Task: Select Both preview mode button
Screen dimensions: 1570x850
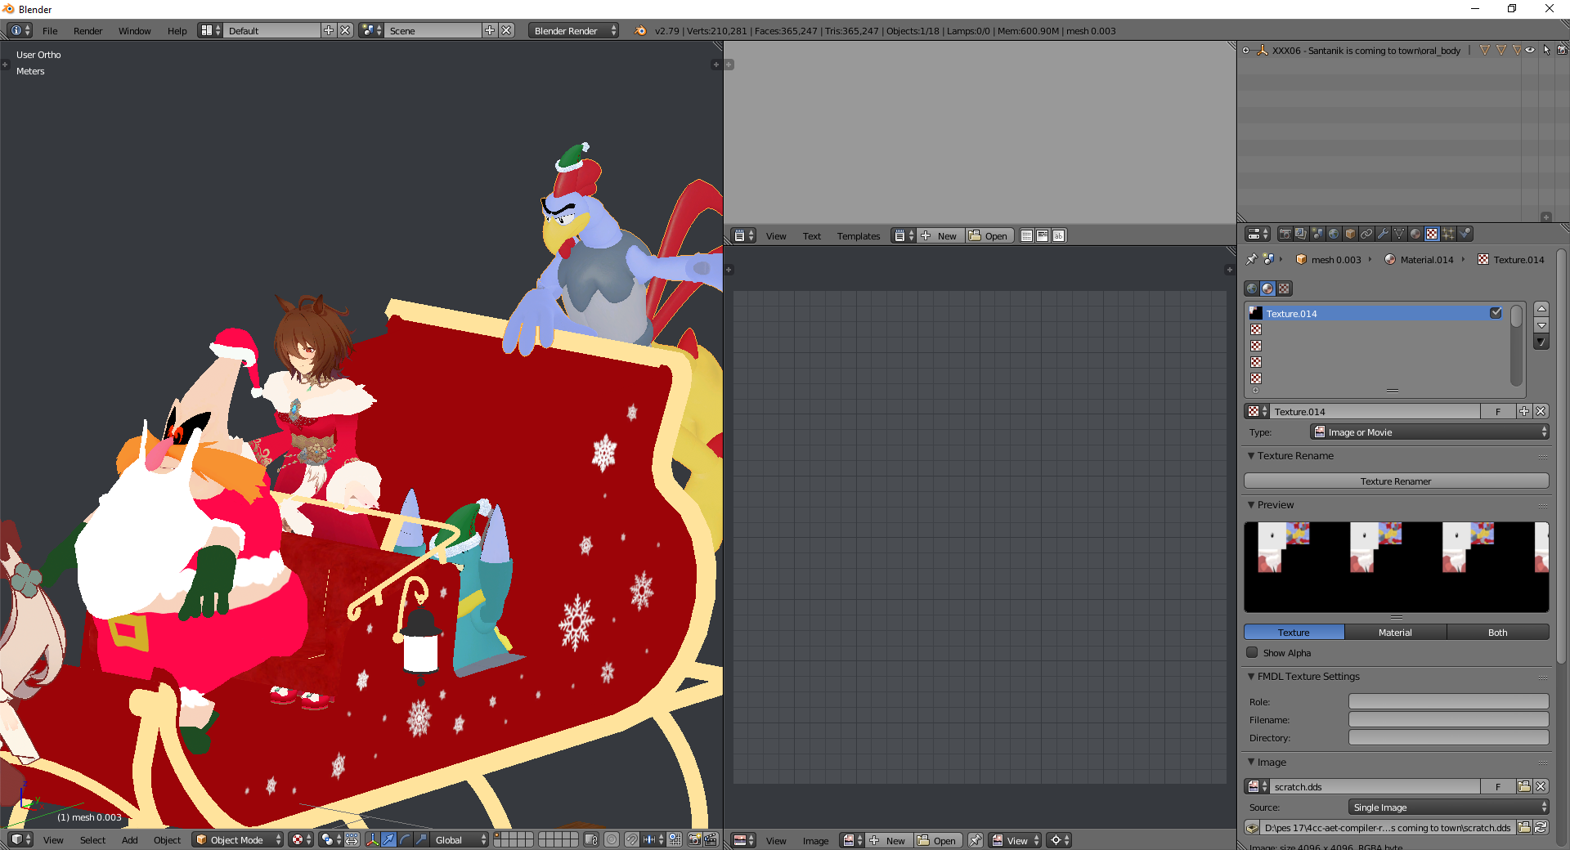Action: tap(1497, 632)
